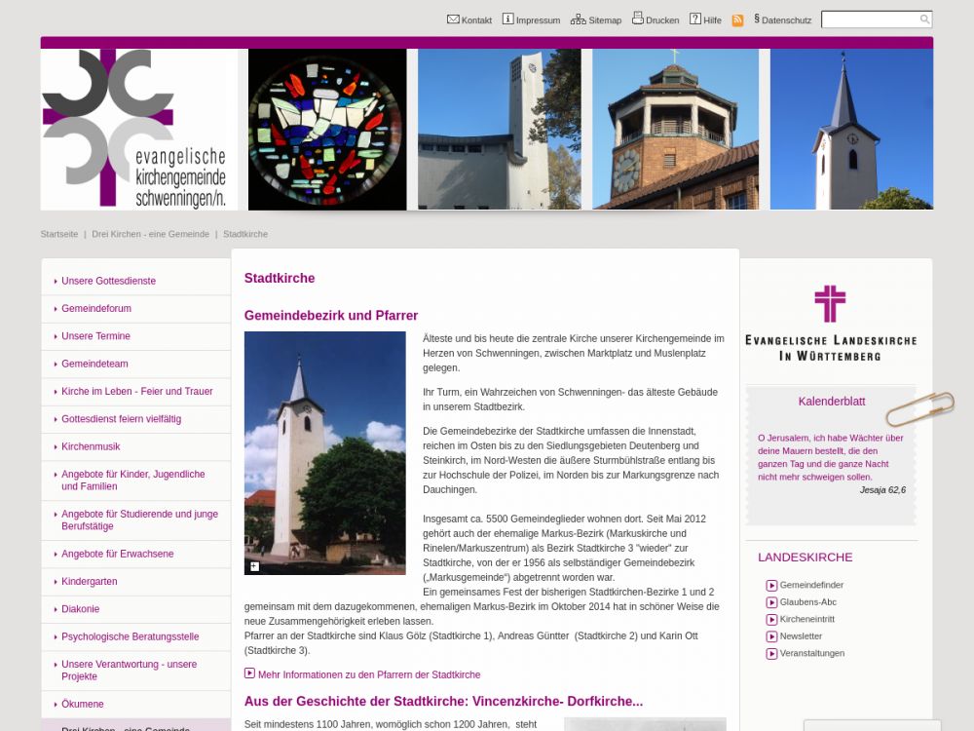Expand the Kindergarten sidebar entry
The height and width of the screenshot is (731, 974).
[x=89, y=582]
